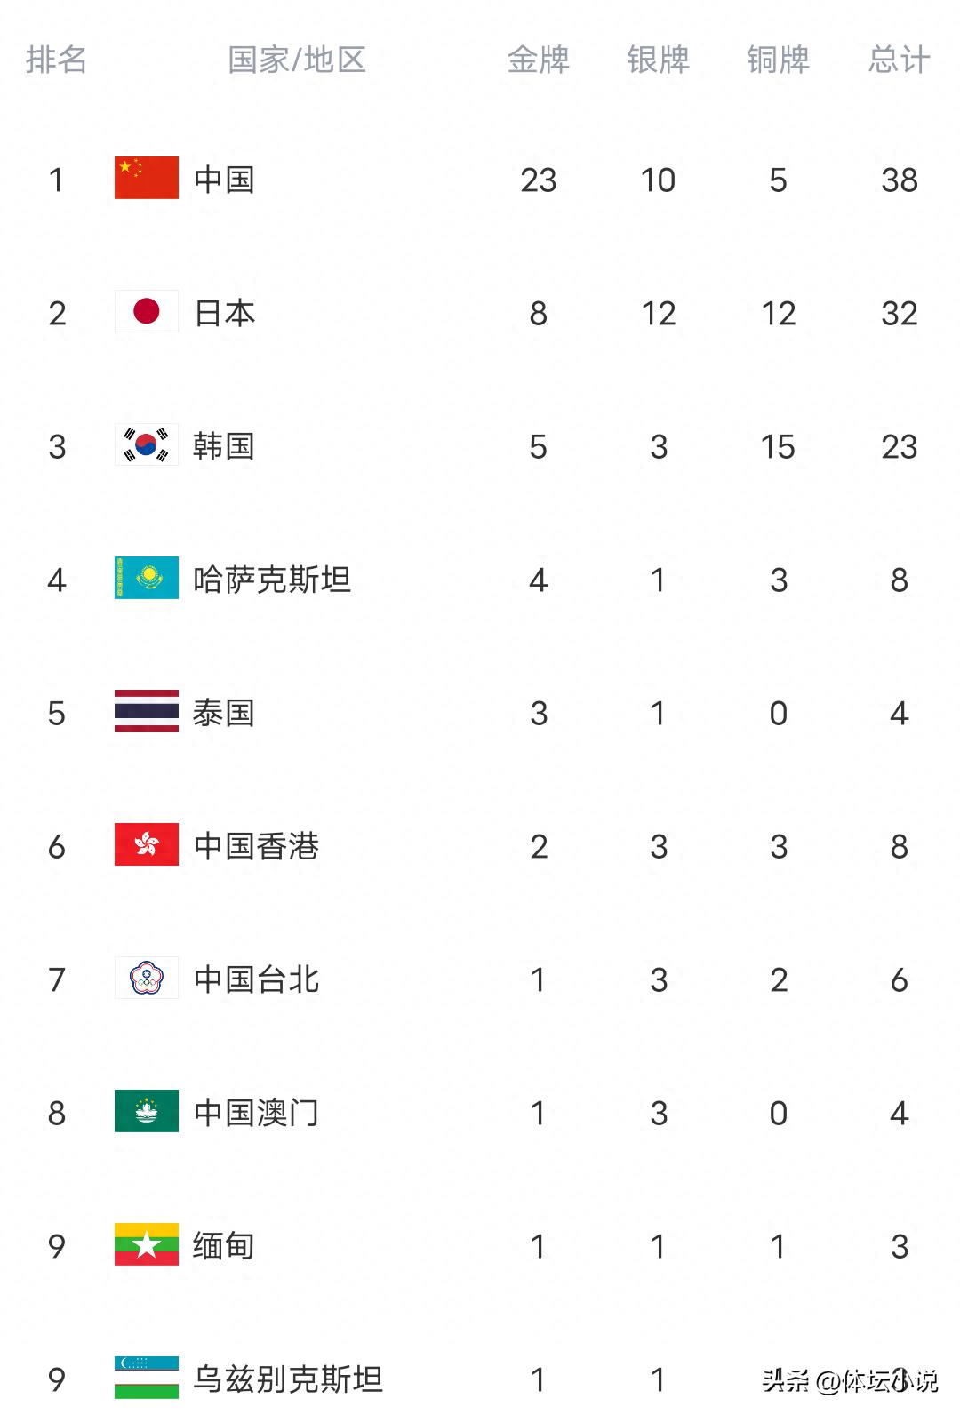The height and width of the screenshot is (1415, 960).
Task: Click China's total medal count 38
Action: [x=900, y=180]
